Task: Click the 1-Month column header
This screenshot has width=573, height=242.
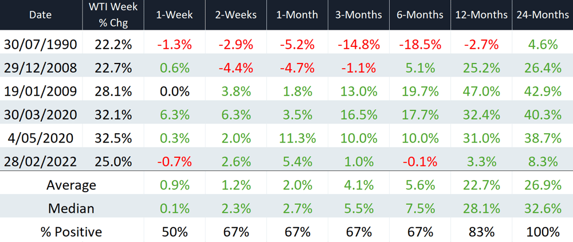Action: click(297, 15)
